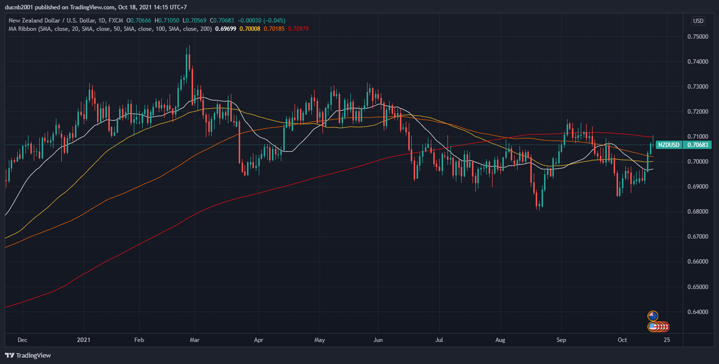Click the Jul label on the time axis
This screenshot has width=719, height=364.
point(439,340)
